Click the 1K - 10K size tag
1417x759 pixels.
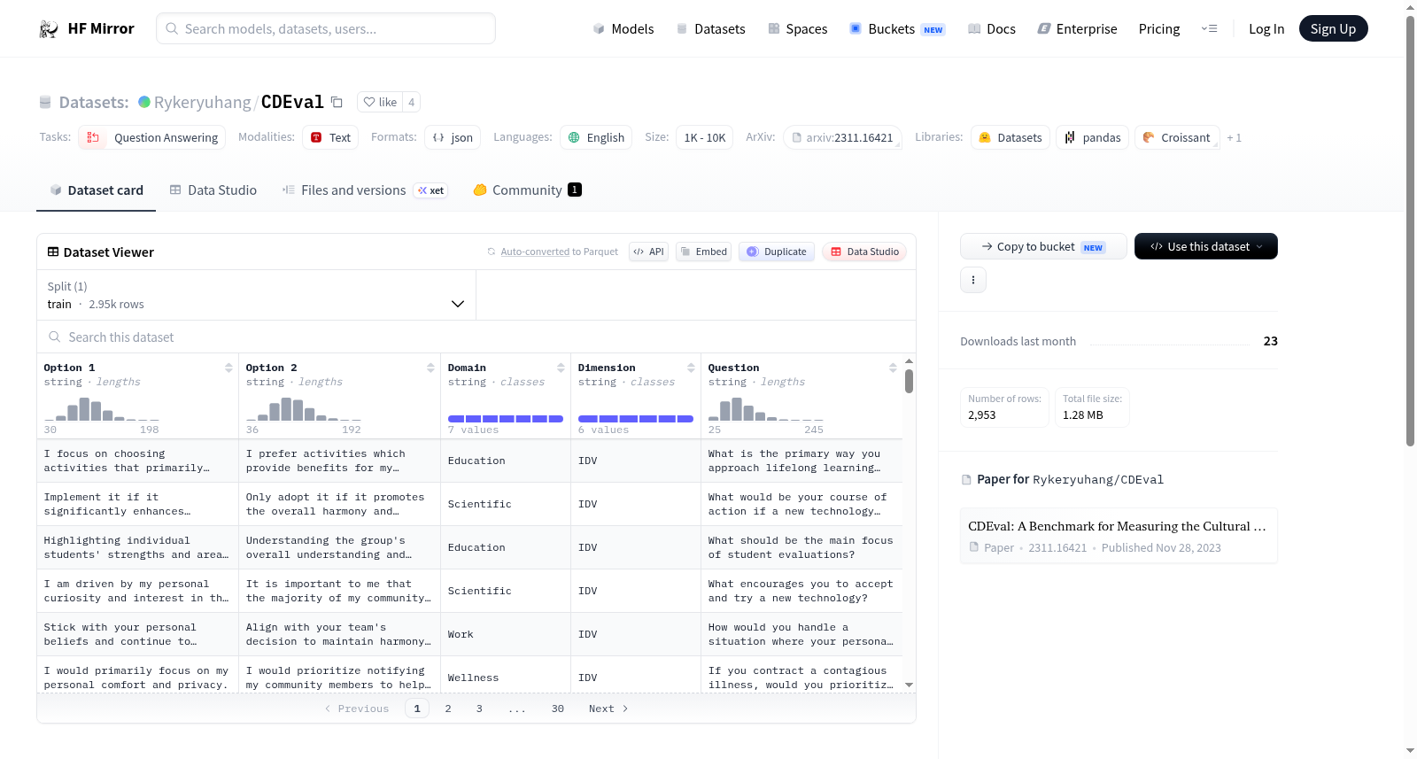[x=704, y=137]
